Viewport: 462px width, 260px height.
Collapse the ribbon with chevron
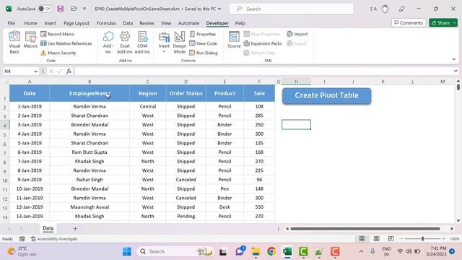(454, 59)
